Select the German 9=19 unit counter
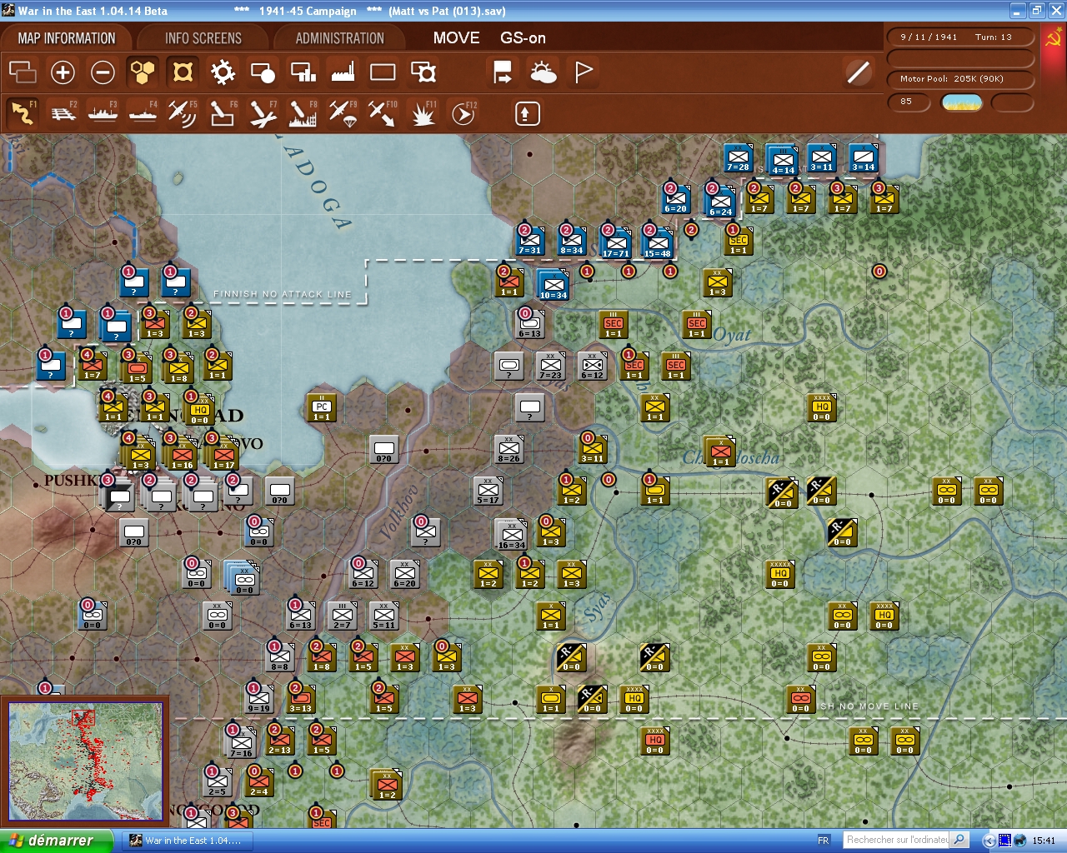The image size is (1067, 853). 259,699
